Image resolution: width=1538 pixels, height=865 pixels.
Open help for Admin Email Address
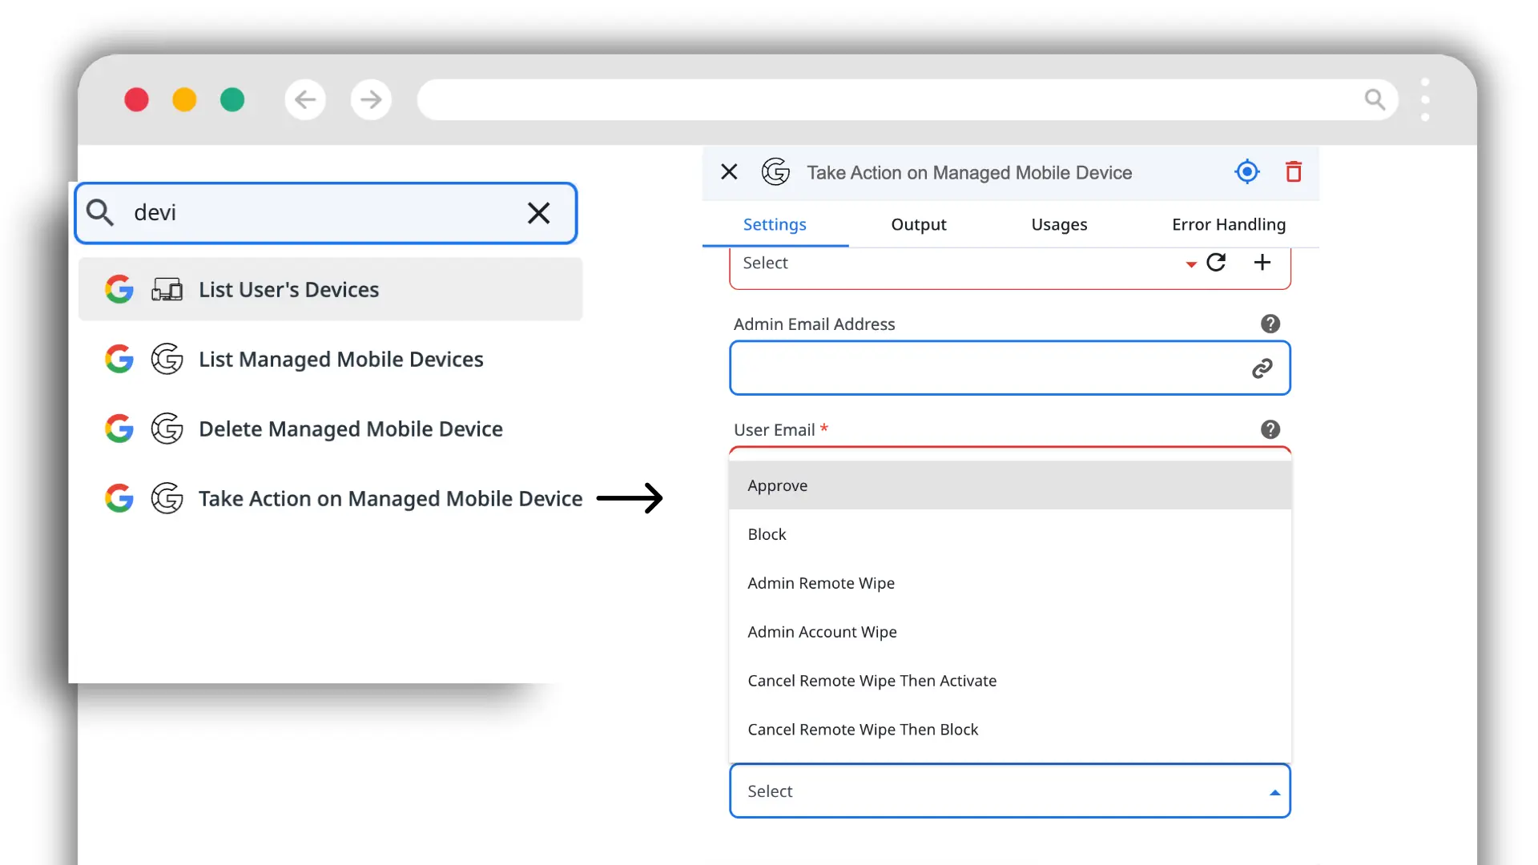[x=1270, y=324]
